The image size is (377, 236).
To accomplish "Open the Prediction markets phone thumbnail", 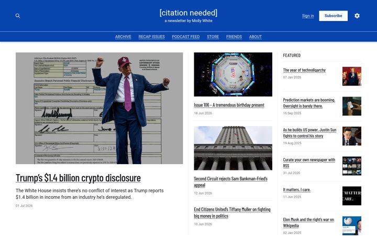I will pos(352,106).
